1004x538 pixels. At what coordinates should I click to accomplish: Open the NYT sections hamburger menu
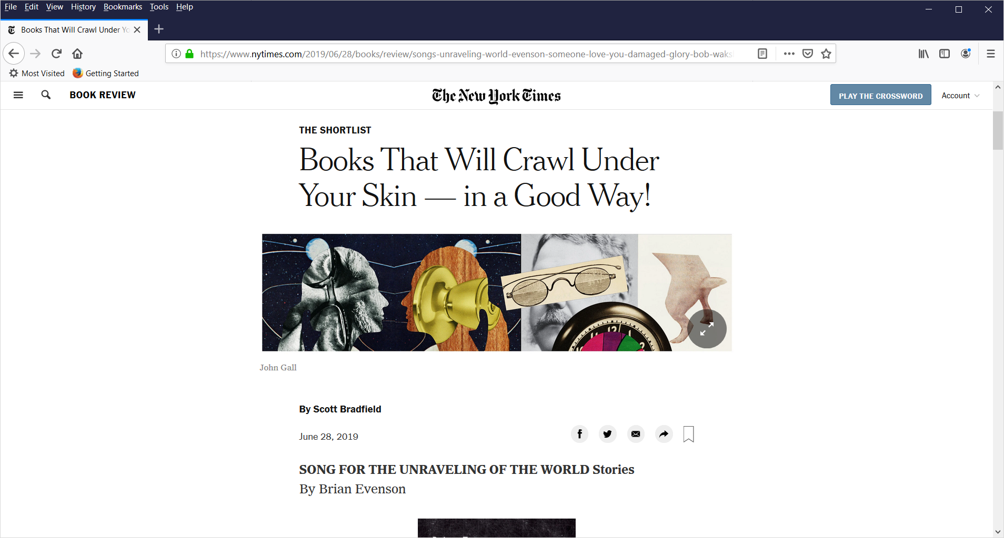[x=18, y=95]
